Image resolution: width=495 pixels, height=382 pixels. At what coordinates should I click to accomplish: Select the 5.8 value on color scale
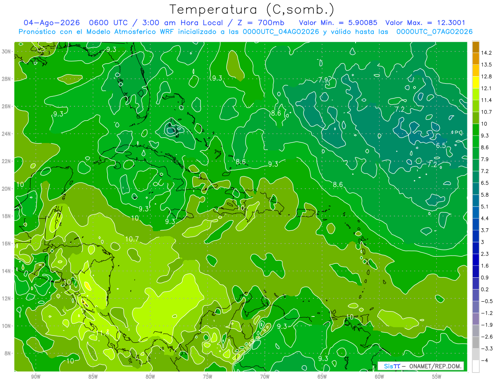485,195
